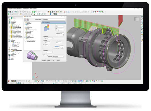The height and width of the screenshot is (111, 151).
Task: Select NC Programs in explorer tree
Action: point(13,23)
